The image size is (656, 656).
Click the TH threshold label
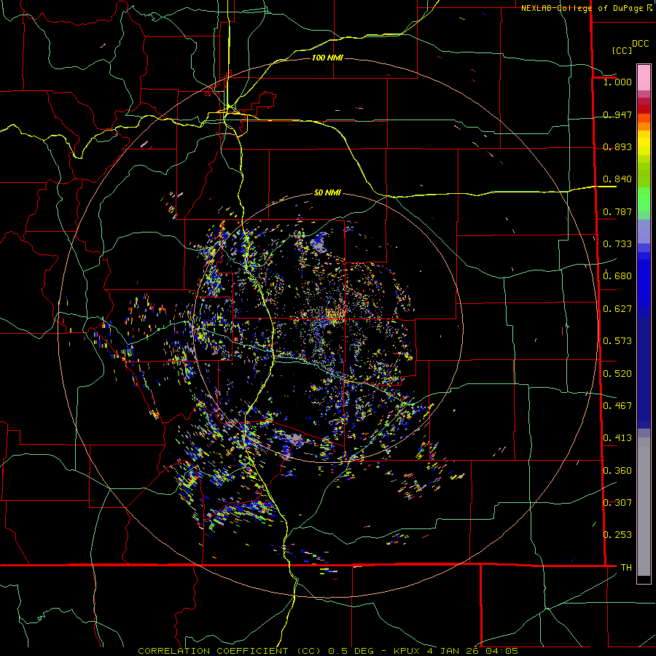pos(626,568)
